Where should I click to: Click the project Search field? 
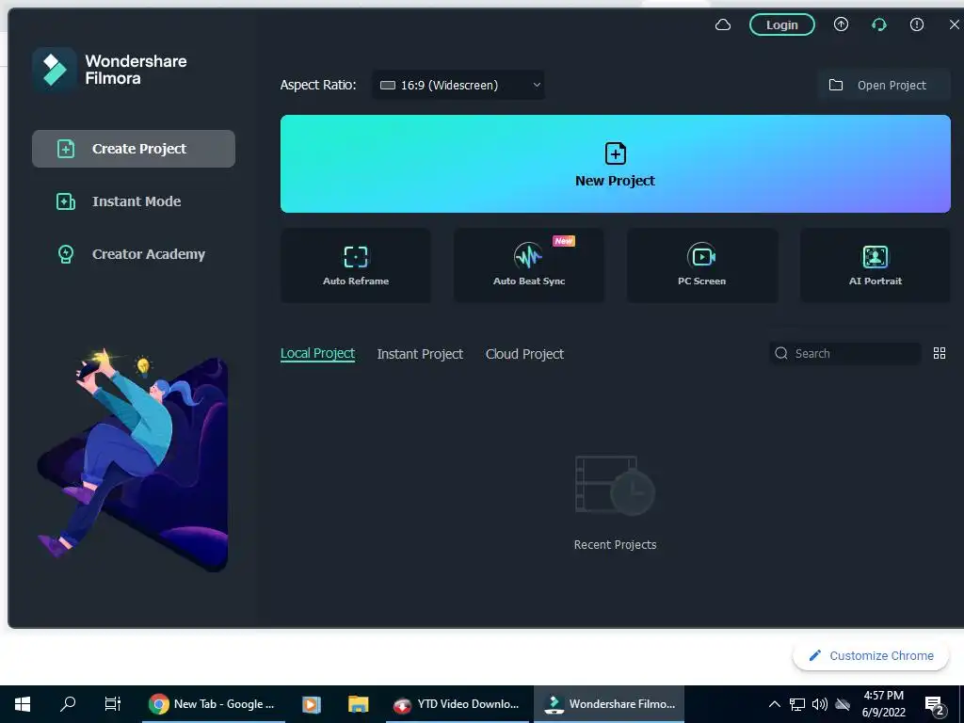point(844,353)
